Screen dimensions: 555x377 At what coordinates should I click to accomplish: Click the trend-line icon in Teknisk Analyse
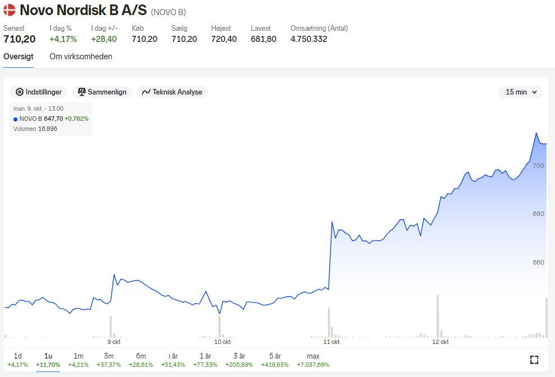click(146, 92)
